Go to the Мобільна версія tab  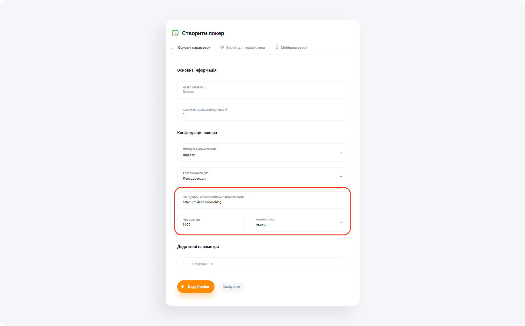click(294, 48)
